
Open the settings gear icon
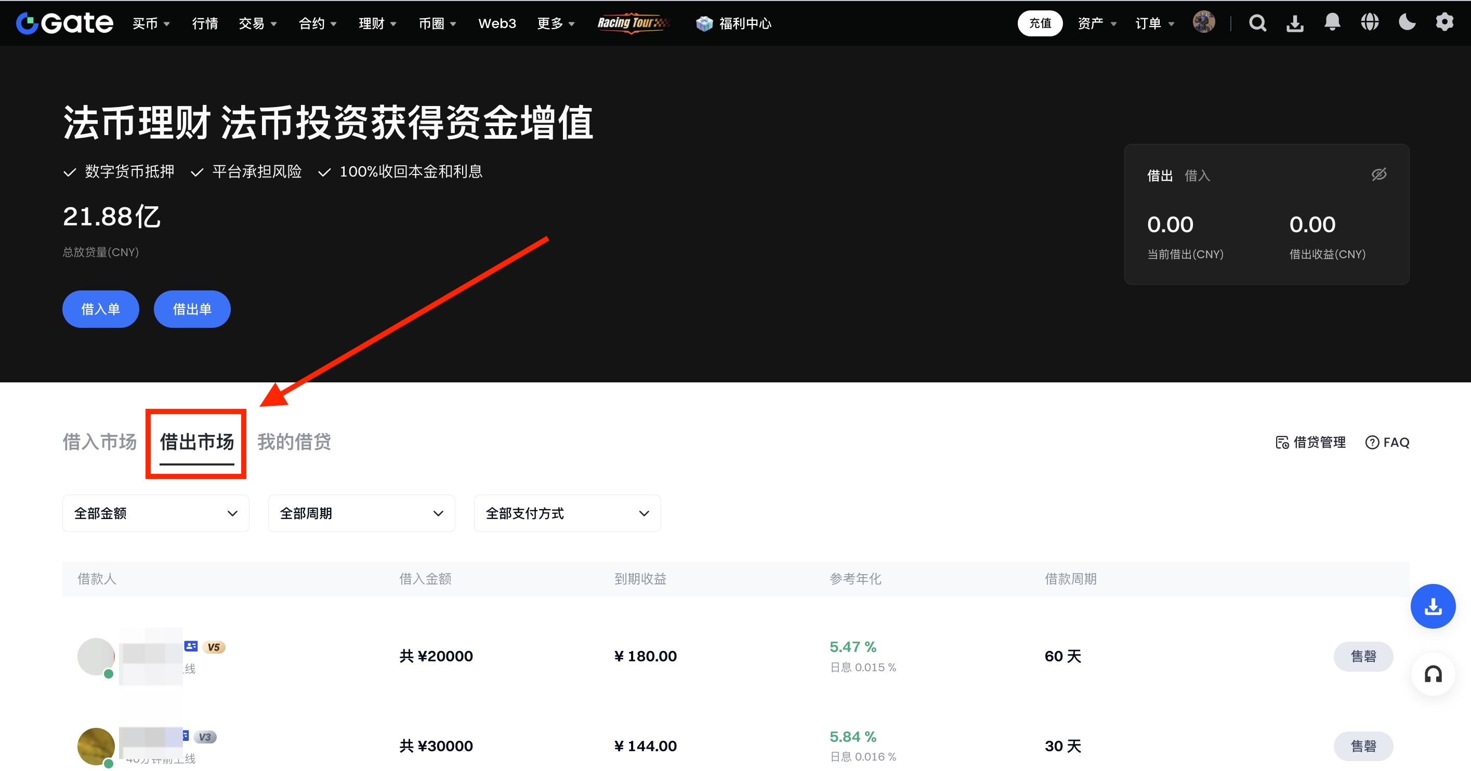pyautogui.click(x=1444, y=22)
